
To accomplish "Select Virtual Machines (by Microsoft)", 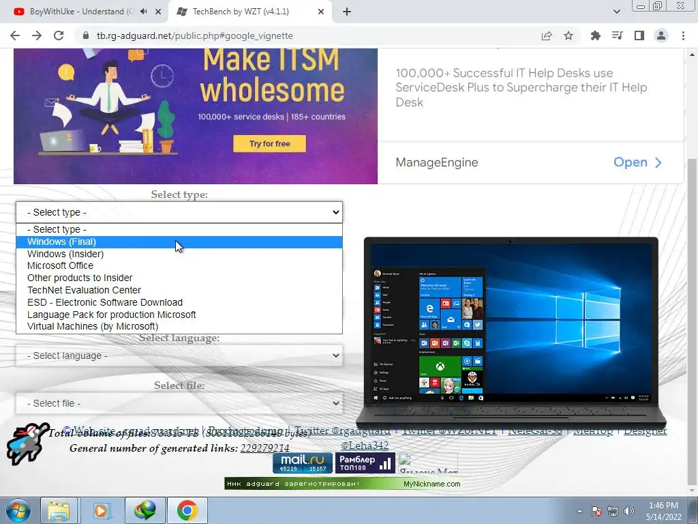I will [x=179, y=327].
